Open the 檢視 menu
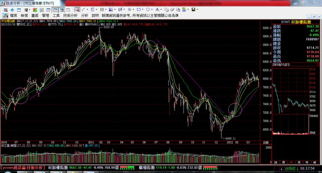 click(24, 15)
